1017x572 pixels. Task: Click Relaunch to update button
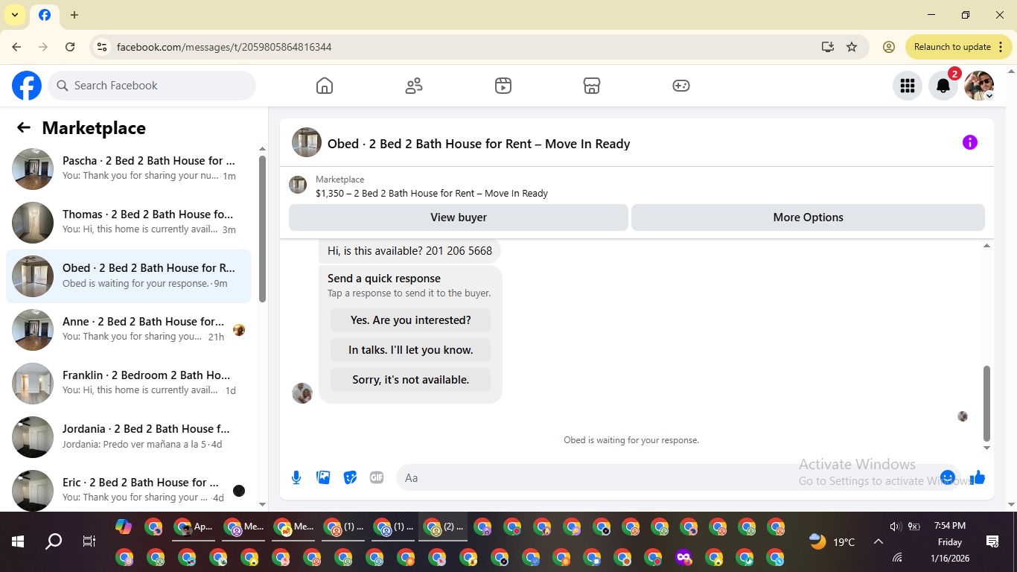(x=959, y=47)
